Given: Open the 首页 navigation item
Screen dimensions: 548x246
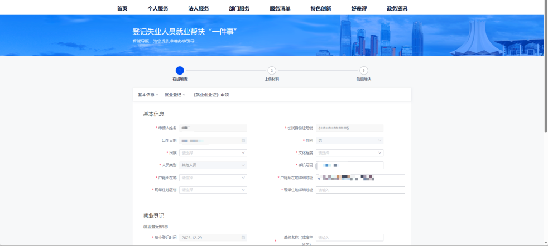Looking at the screenshot, I should coord(122,9).
